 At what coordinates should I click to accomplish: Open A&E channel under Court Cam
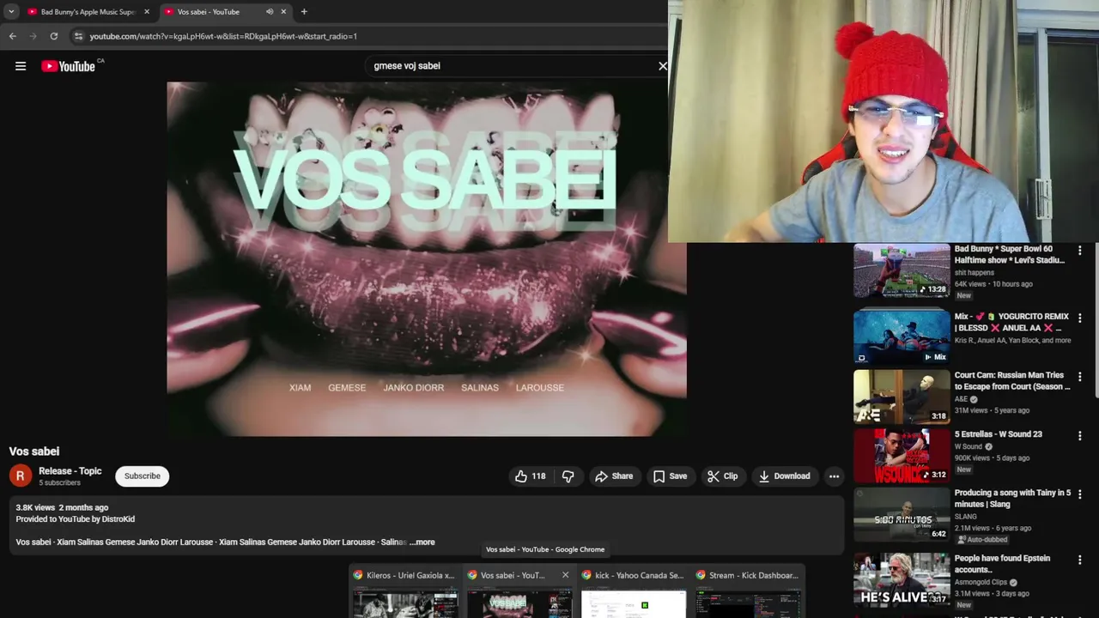click(961, 399)
